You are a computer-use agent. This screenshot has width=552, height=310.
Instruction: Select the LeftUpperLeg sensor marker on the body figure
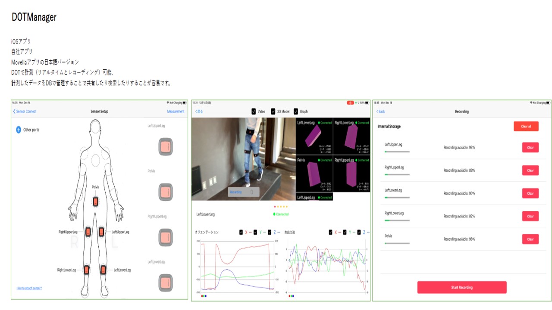click(x=101, y=232)
